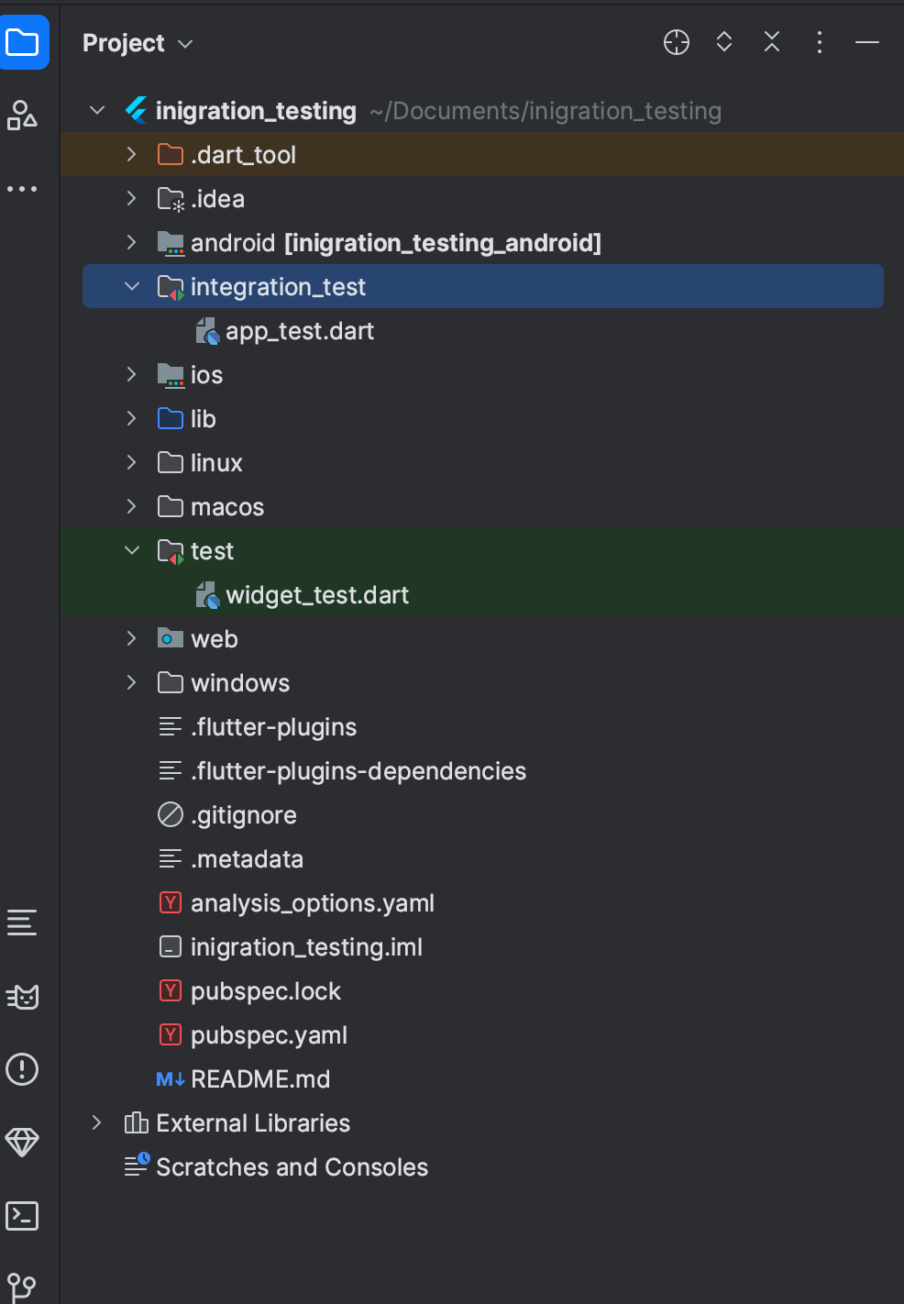Expand the android folder node
Image resolution: width=904 pixels, height=1304 pixels.
131,242
